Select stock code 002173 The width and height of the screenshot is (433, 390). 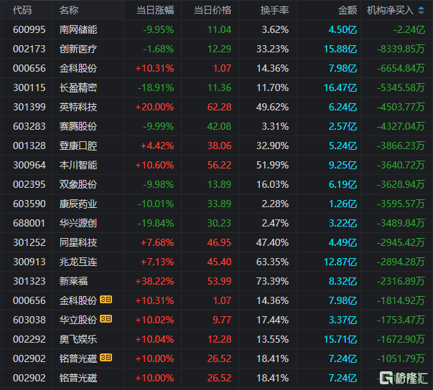[29, 49]
